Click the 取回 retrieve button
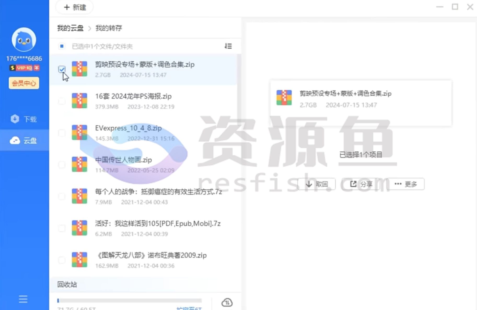The height and width of the screenshot is (310, 477). pyautogui.click(x=317, y=184)
